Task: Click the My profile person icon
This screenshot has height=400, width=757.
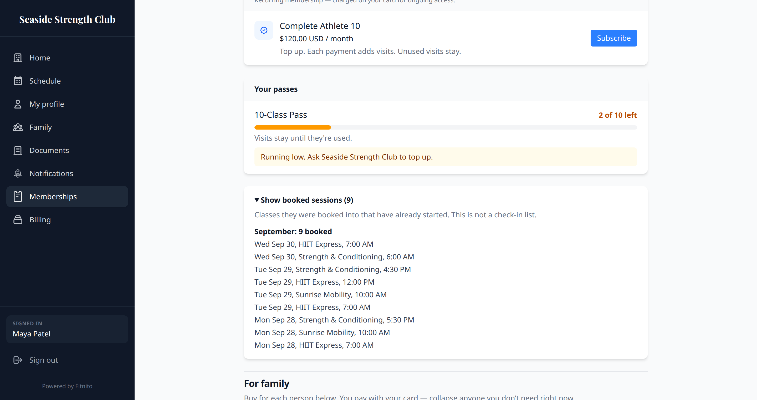Action: tap(18, 104)
